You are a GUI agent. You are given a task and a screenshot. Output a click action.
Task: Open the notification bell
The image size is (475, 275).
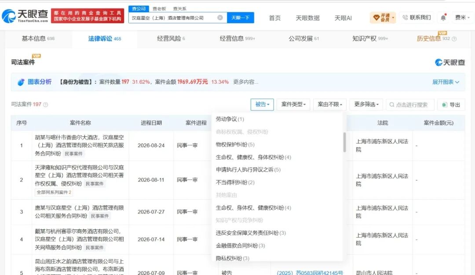point(443,18)
